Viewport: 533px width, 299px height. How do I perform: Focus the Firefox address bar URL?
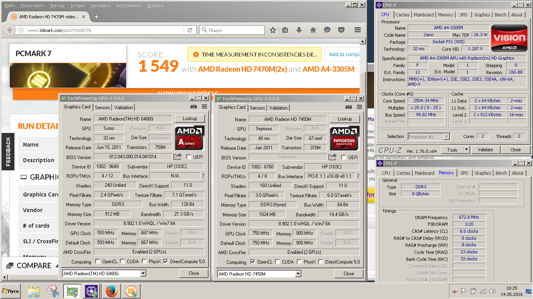[x=105, y=30]
